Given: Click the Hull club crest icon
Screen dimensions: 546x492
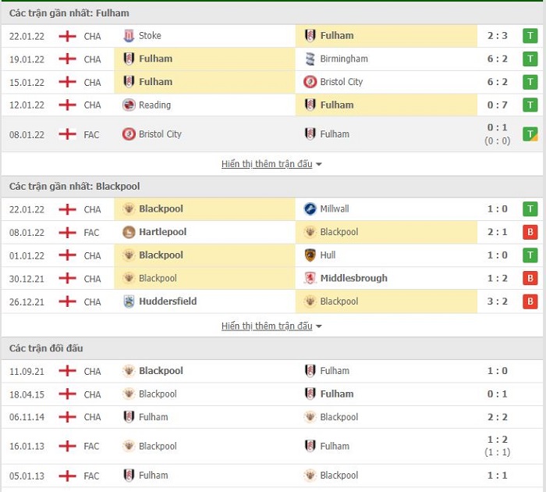Looking at the screenshot, I should click(x=310, y=255).
